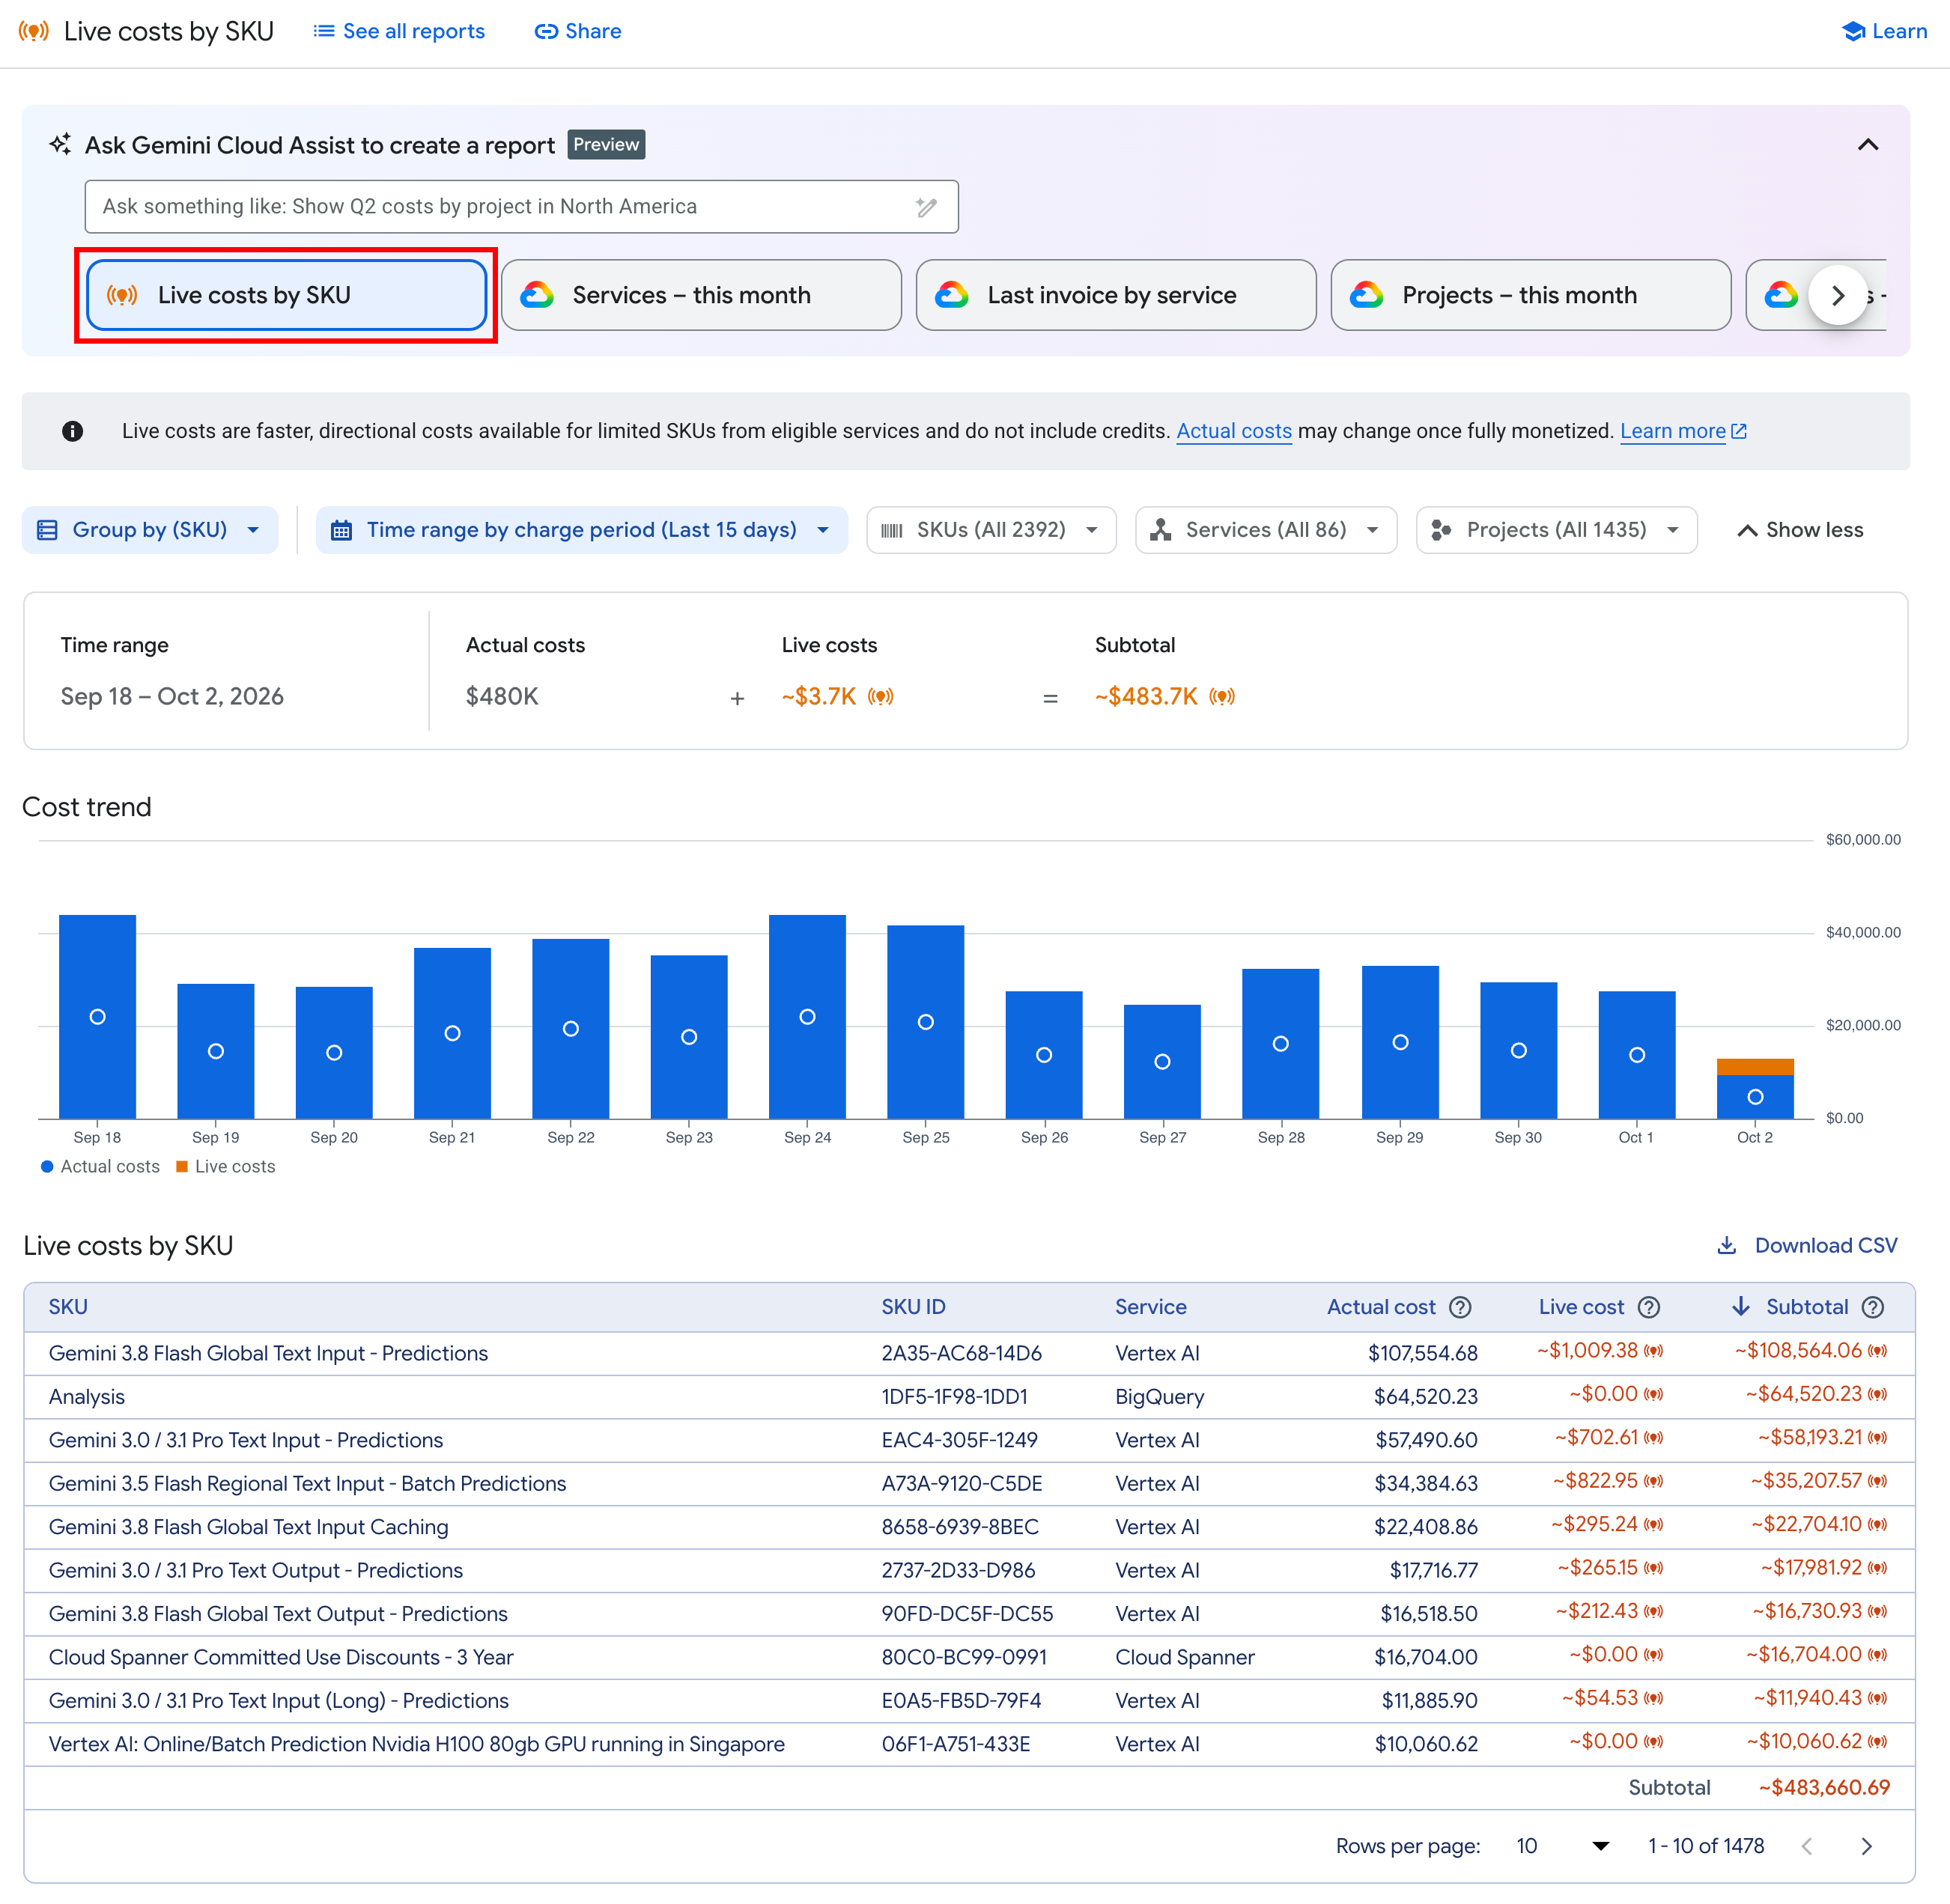
Task: Select the Last invoice by service chip
Action: [x=1116, y=295]
